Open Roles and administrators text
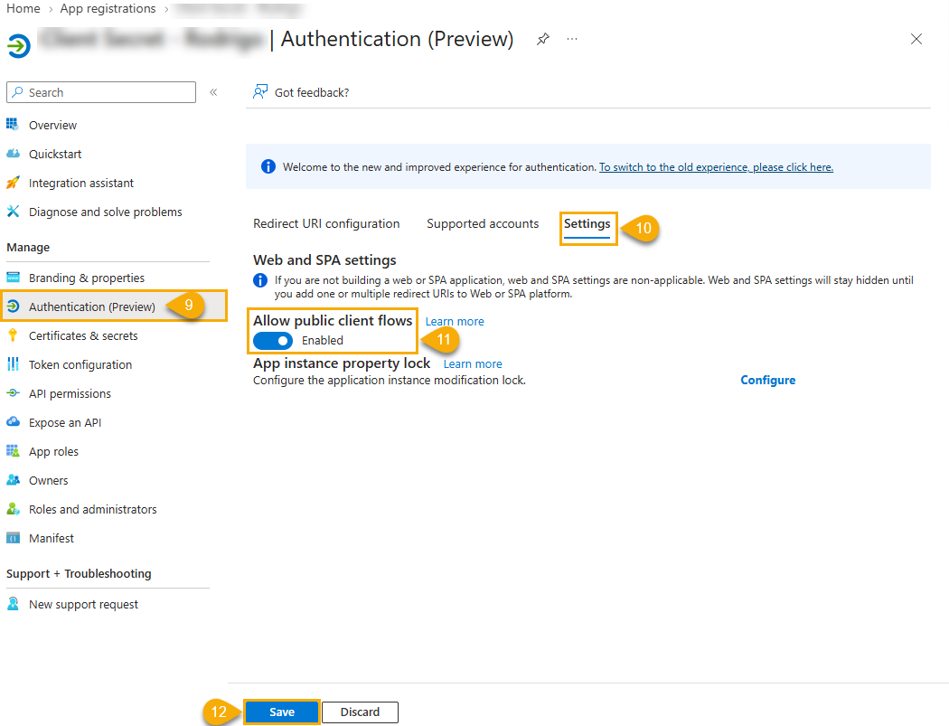The height and width of the screenshot is (726, 949). coord(92,510)
